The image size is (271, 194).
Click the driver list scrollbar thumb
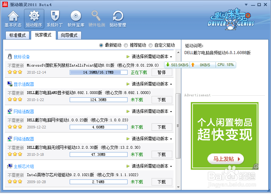point(178,126)
